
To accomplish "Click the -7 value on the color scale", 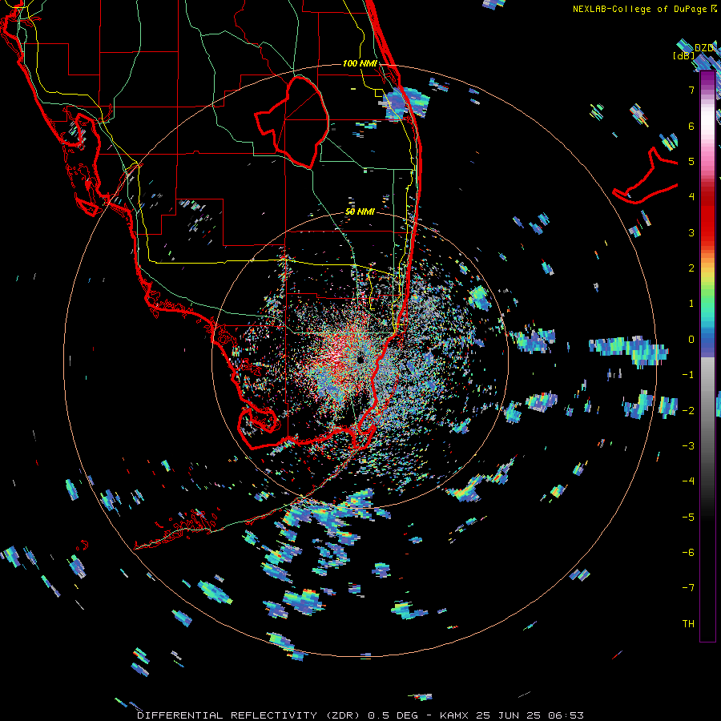I will coord(688,588).
